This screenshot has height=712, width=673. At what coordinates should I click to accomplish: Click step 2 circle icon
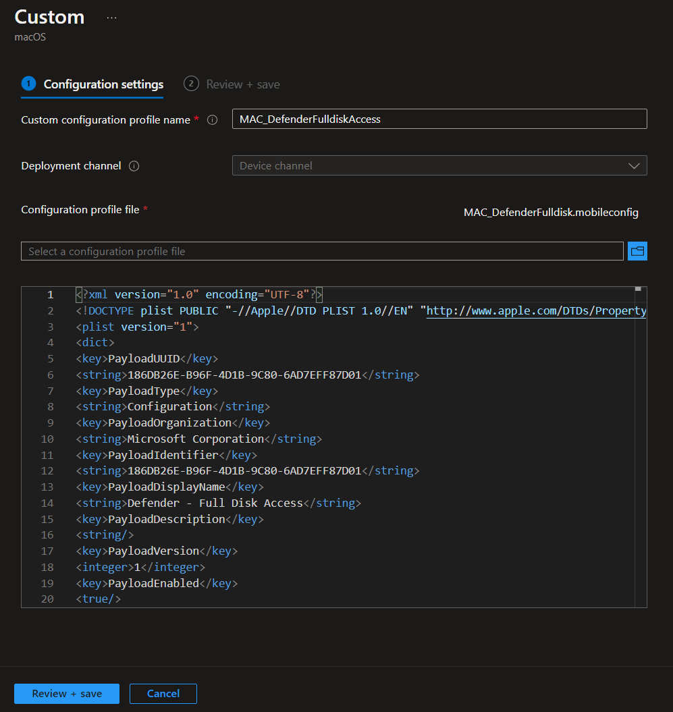[191, 84]
